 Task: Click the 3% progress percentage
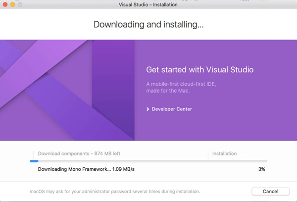[x=261, y=169]
